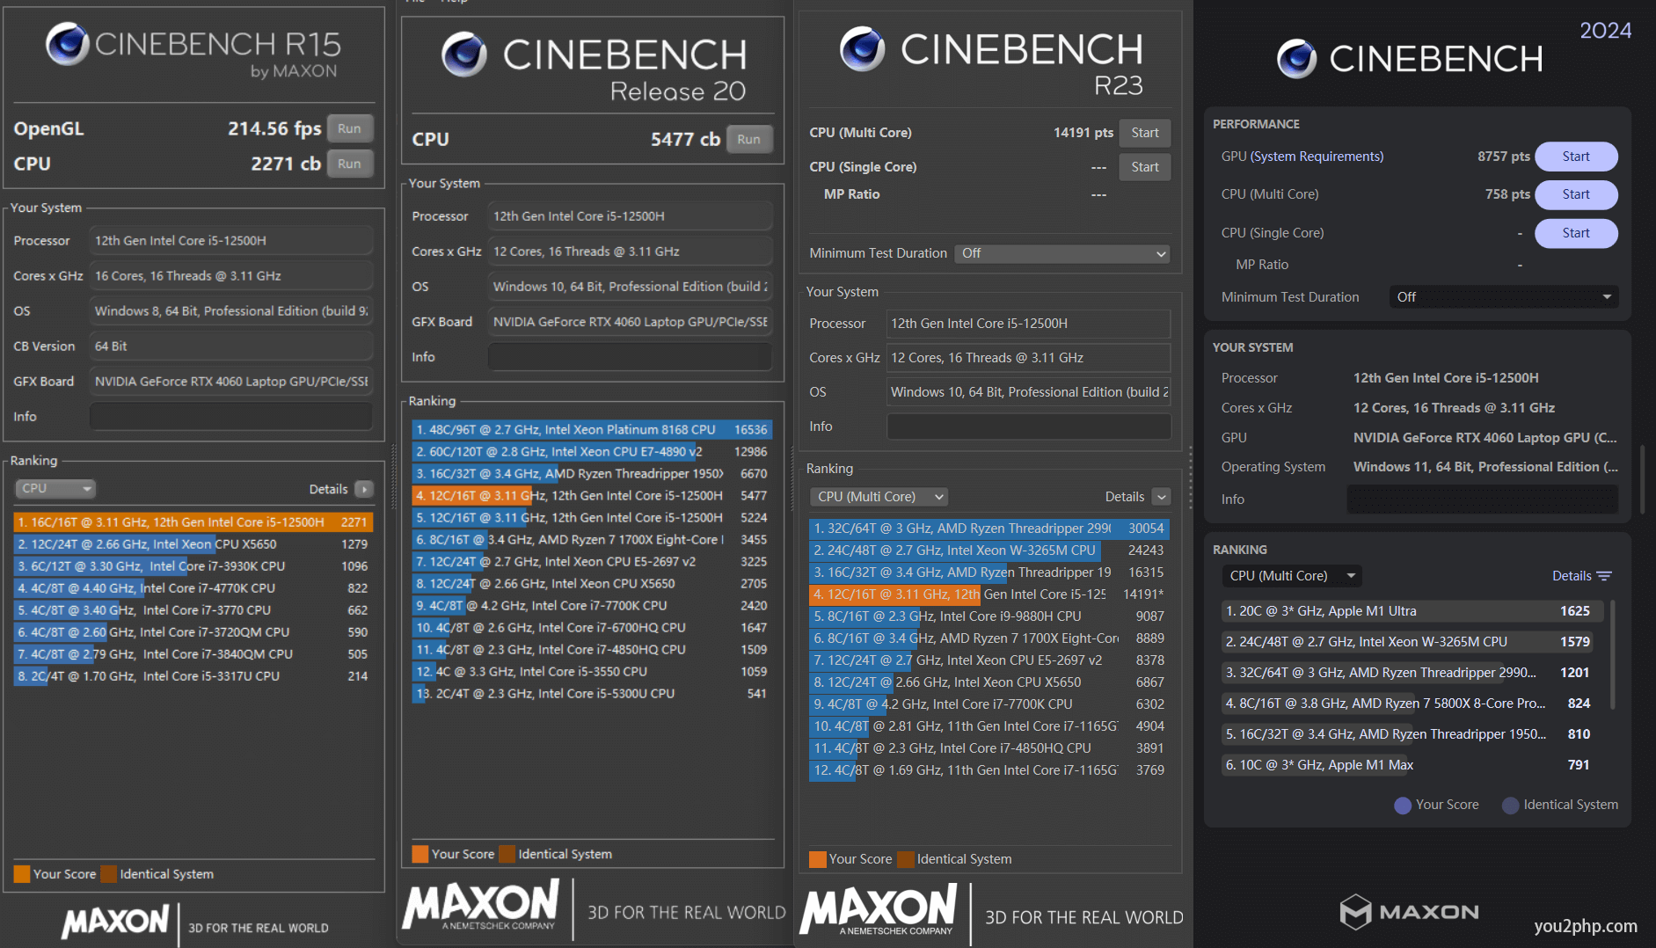Image resolution: width=1656 pixels, height=948 pixels.
Task: Start CPU Multi Core test in Cinebench 2024
Action: tap(1576, 194)
